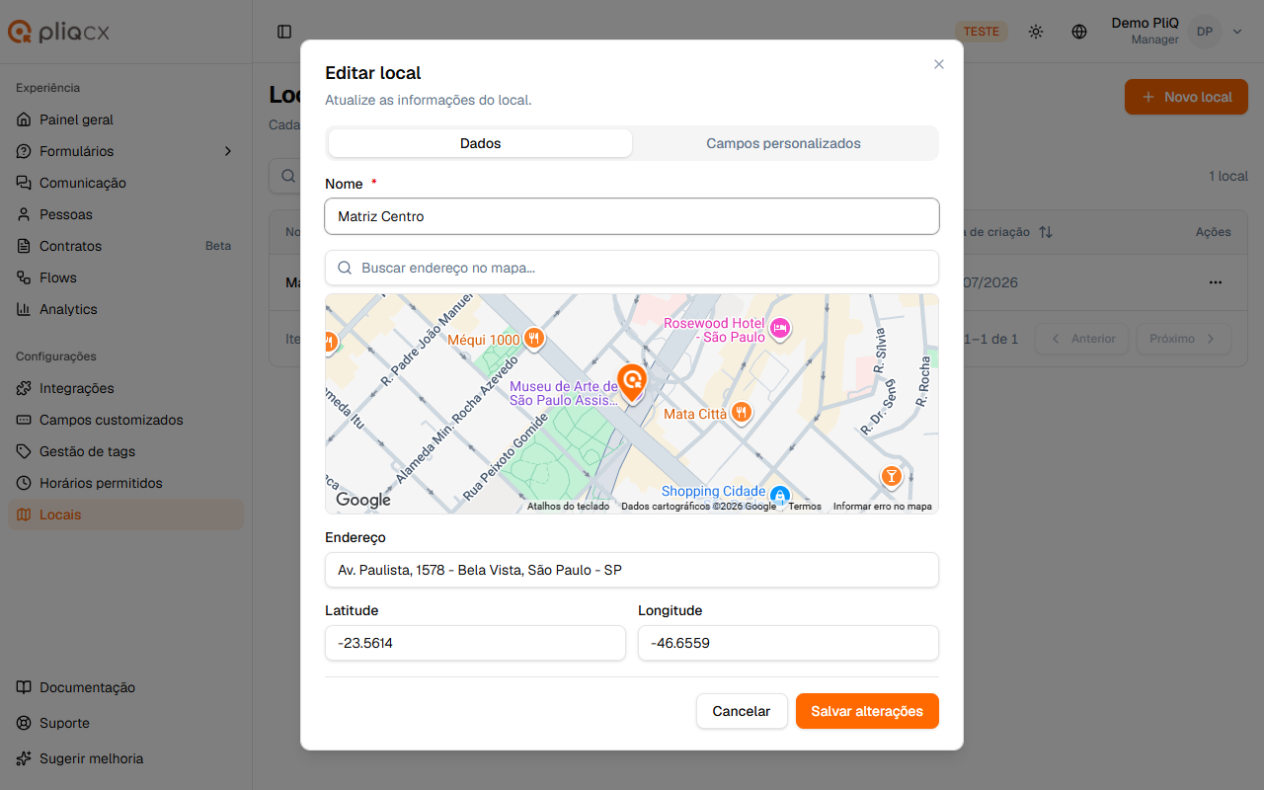Click the Méqui 1000 restaurant marker

(534, 339)
